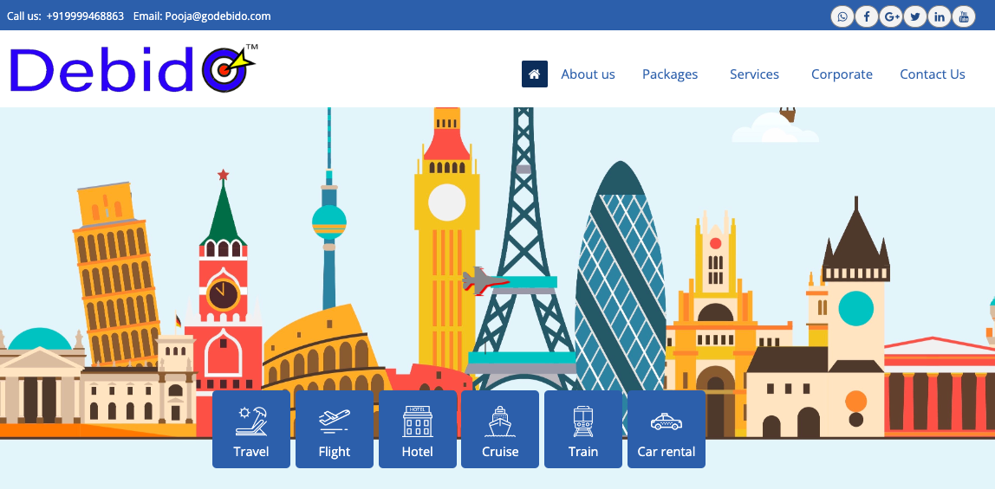Screen dimensions: 995x489
Task: Open the Google Plus social icon
Action: tap(891, 16)
